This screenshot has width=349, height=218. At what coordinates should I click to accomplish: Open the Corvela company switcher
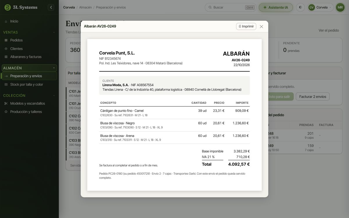click(320, 7)
